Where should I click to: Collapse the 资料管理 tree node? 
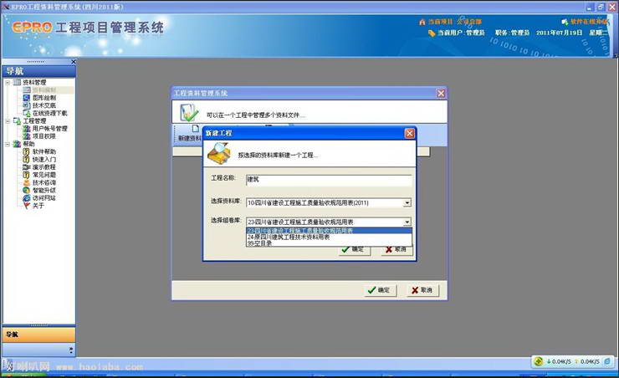[x=8, y=83]
